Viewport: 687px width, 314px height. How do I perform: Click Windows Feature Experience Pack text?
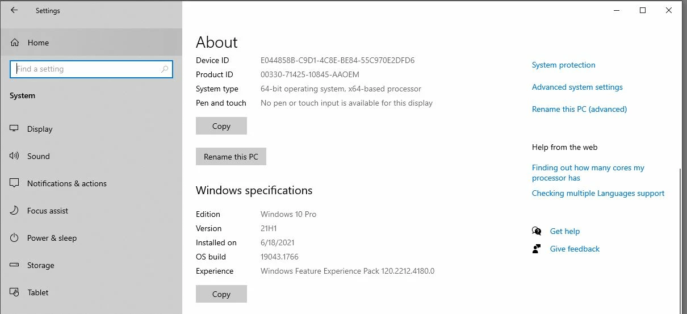point(347,271)
